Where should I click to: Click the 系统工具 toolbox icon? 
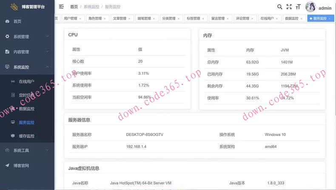click(x=7, y=150)
